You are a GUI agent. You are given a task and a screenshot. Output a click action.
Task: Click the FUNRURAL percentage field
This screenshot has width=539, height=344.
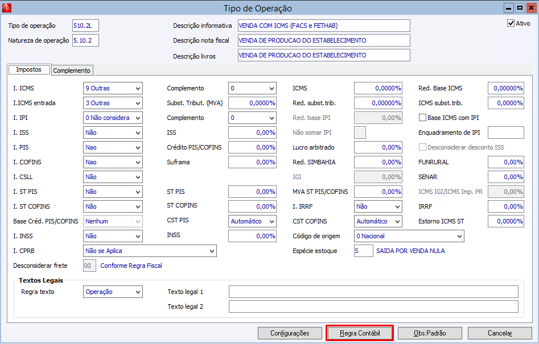point(506,162)
